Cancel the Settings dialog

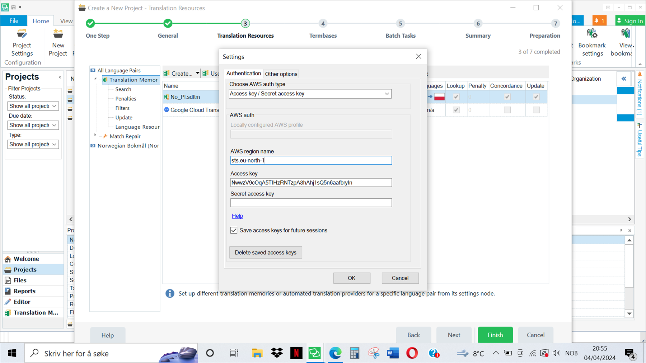[400, 278]
